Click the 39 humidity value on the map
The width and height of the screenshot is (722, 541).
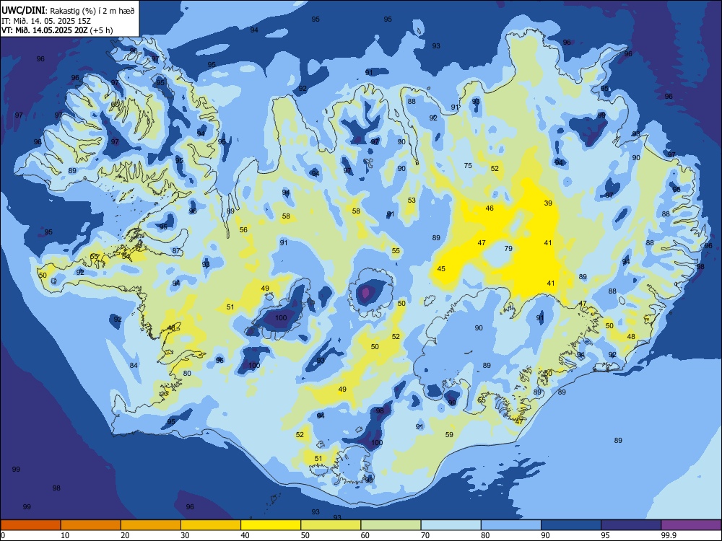click(548, 203)
